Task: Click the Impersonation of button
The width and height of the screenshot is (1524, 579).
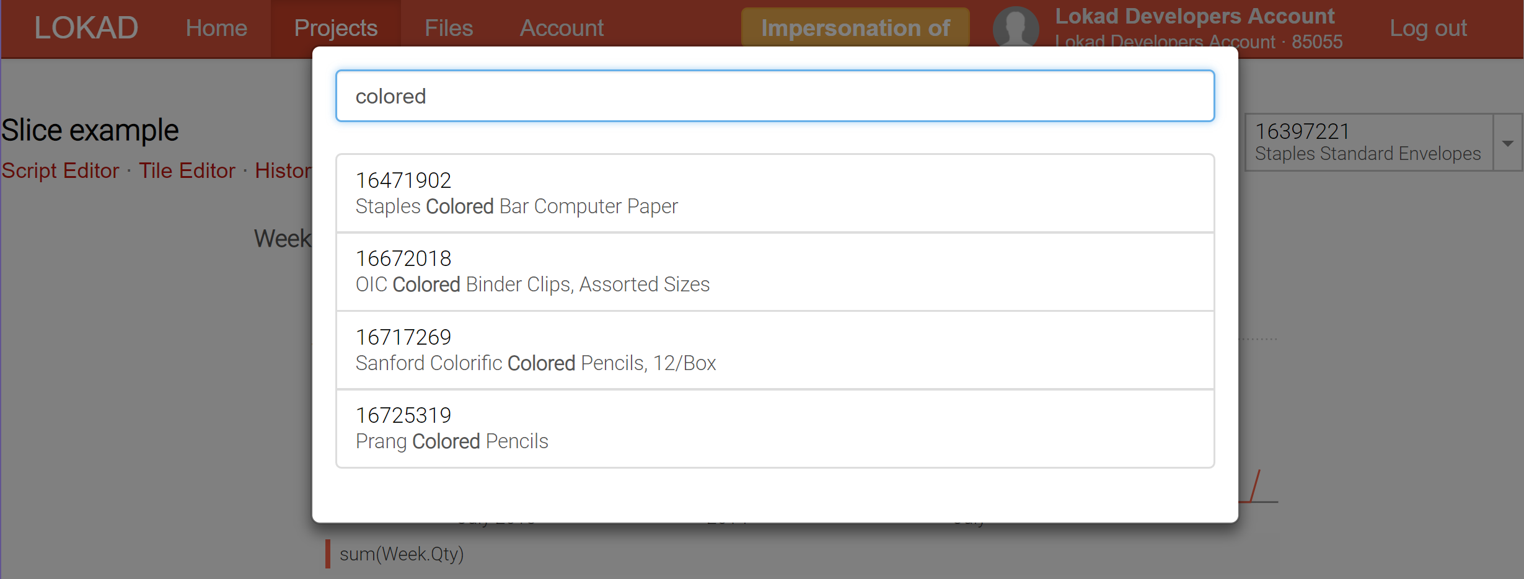Action: 855,27
